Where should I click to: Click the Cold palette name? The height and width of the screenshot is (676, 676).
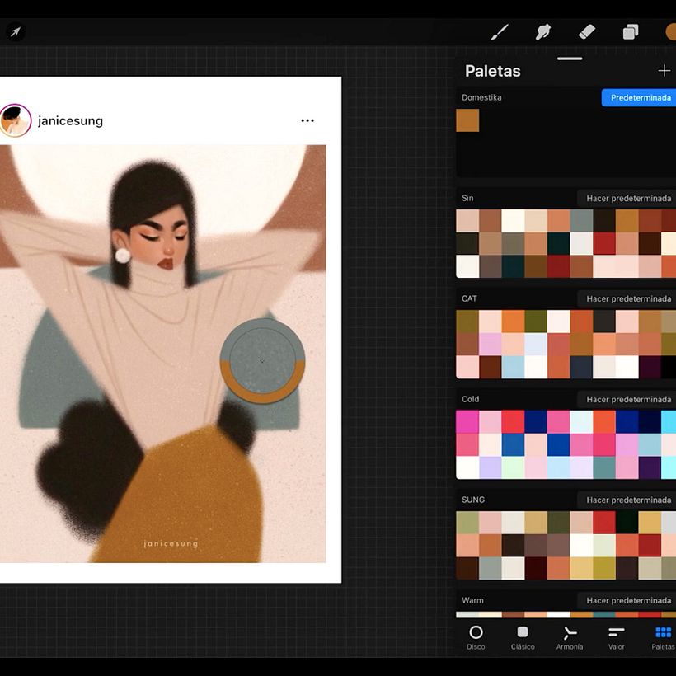[470, 399]
